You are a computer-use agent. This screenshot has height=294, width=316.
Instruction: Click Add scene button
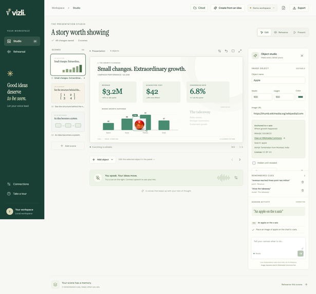68,146
